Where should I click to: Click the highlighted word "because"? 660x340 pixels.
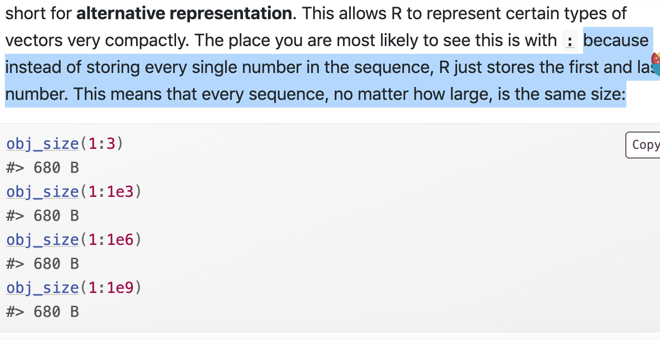pyautogui.click(x=616, y=40)
